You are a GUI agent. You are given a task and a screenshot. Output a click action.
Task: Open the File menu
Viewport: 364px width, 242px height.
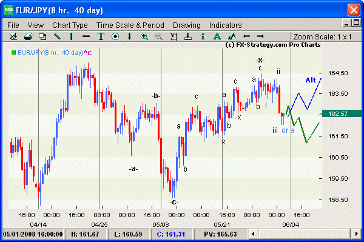13,25
